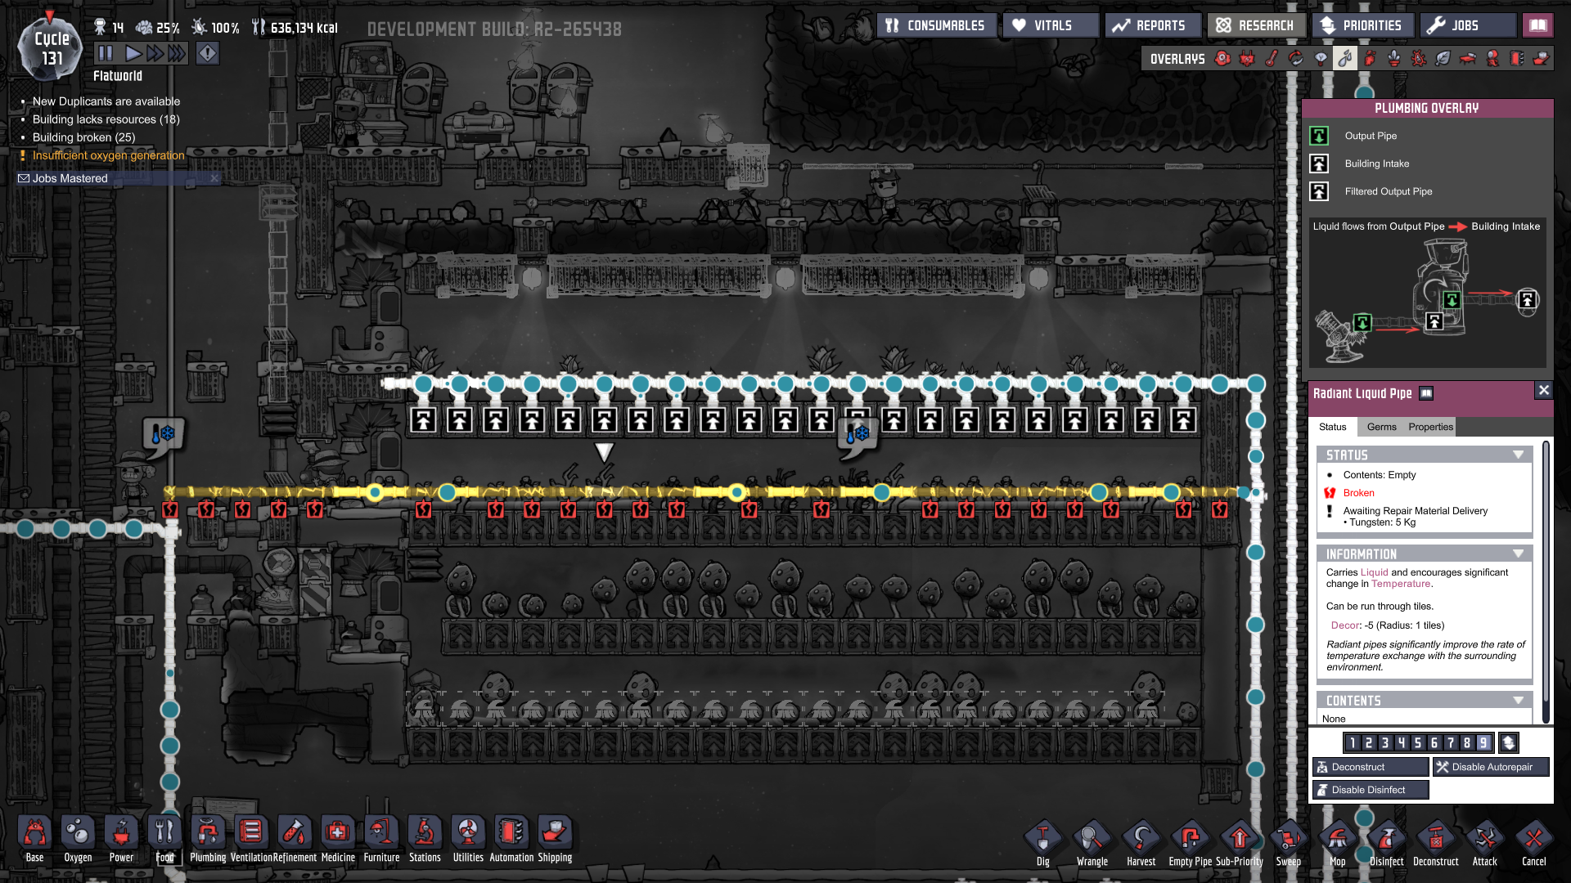
Task: Collapse the CONTENTS section
Action: click(x=1518, y=701)
